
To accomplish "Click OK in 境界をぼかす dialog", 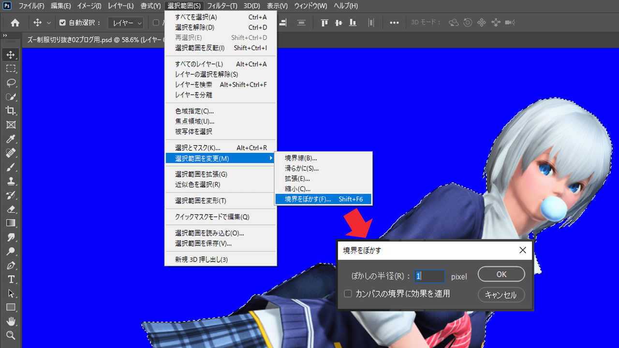I will click(501, 274).
